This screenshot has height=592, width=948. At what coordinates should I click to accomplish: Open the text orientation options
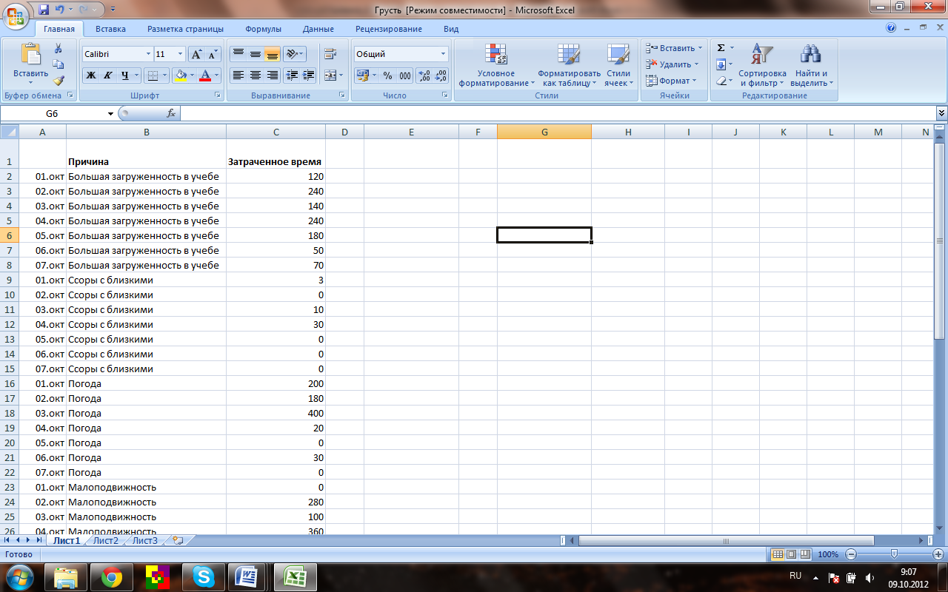(294, 54)
